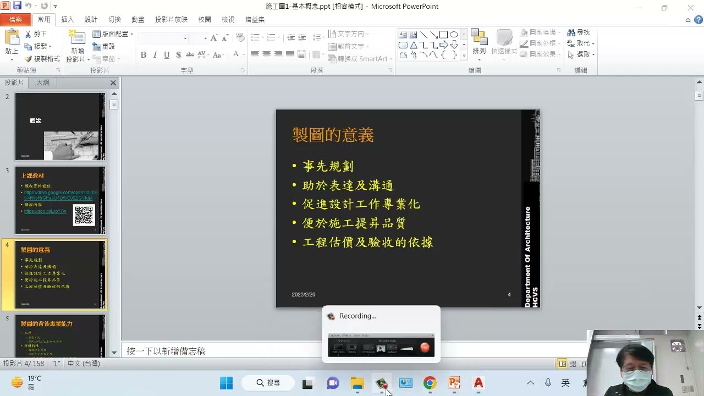Add a new slide via 新增投影片 icon

pos(76,38)
